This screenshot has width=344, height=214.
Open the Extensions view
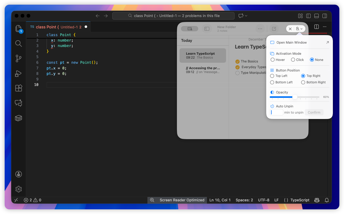18,88
